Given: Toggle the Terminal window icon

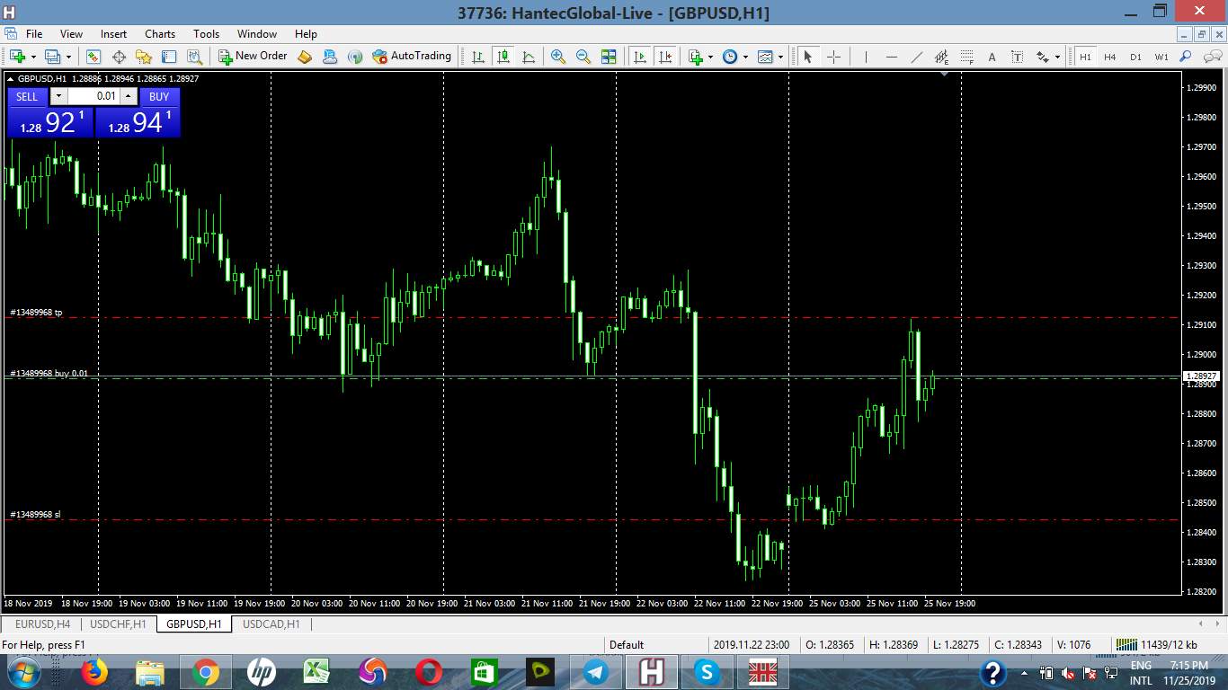Looking at the screenshot, I should 169,57.
